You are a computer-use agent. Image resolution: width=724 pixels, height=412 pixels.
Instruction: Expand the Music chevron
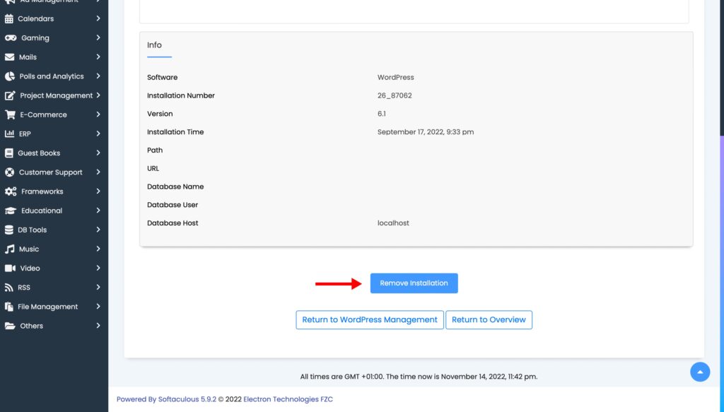98,249
